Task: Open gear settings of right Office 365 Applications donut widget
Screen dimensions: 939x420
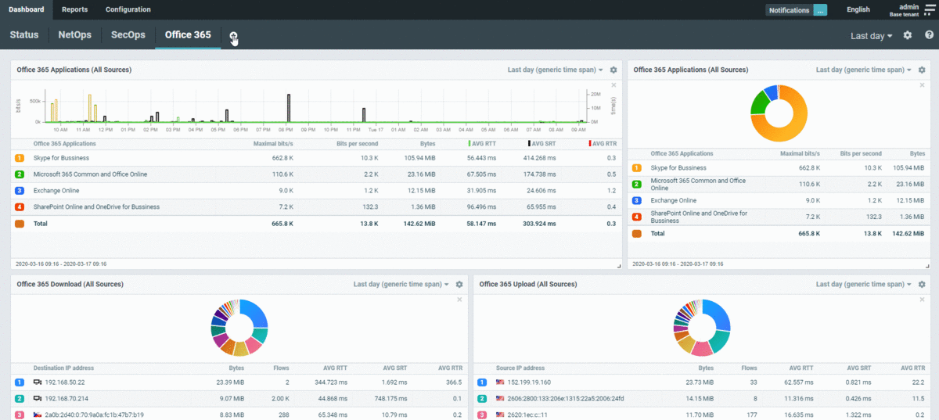Action: (922, 70)
